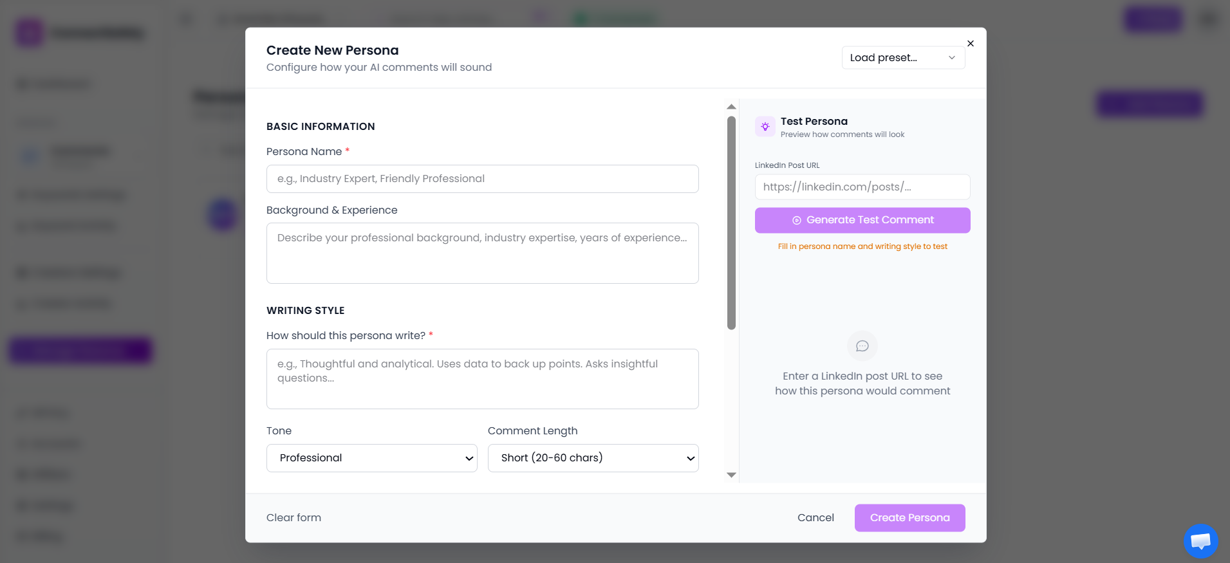Viewport: 1230px width, 563px height.
Task: Click the lightbulb icon beside Test Persona
Action: 765,127
